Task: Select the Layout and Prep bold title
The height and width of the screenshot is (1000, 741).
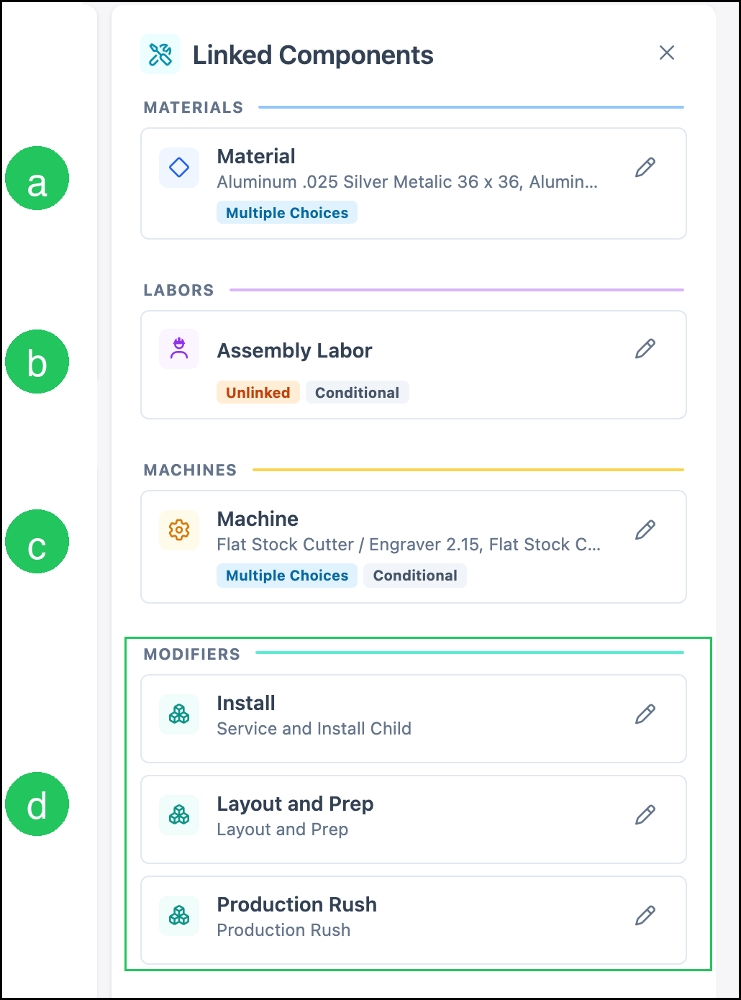Action: click(x=295, y=804)
